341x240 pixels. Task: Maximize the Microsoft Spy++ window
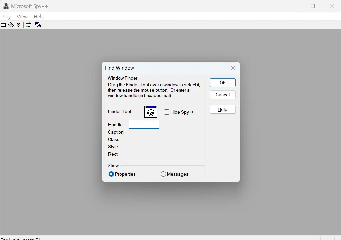(313, 6)
